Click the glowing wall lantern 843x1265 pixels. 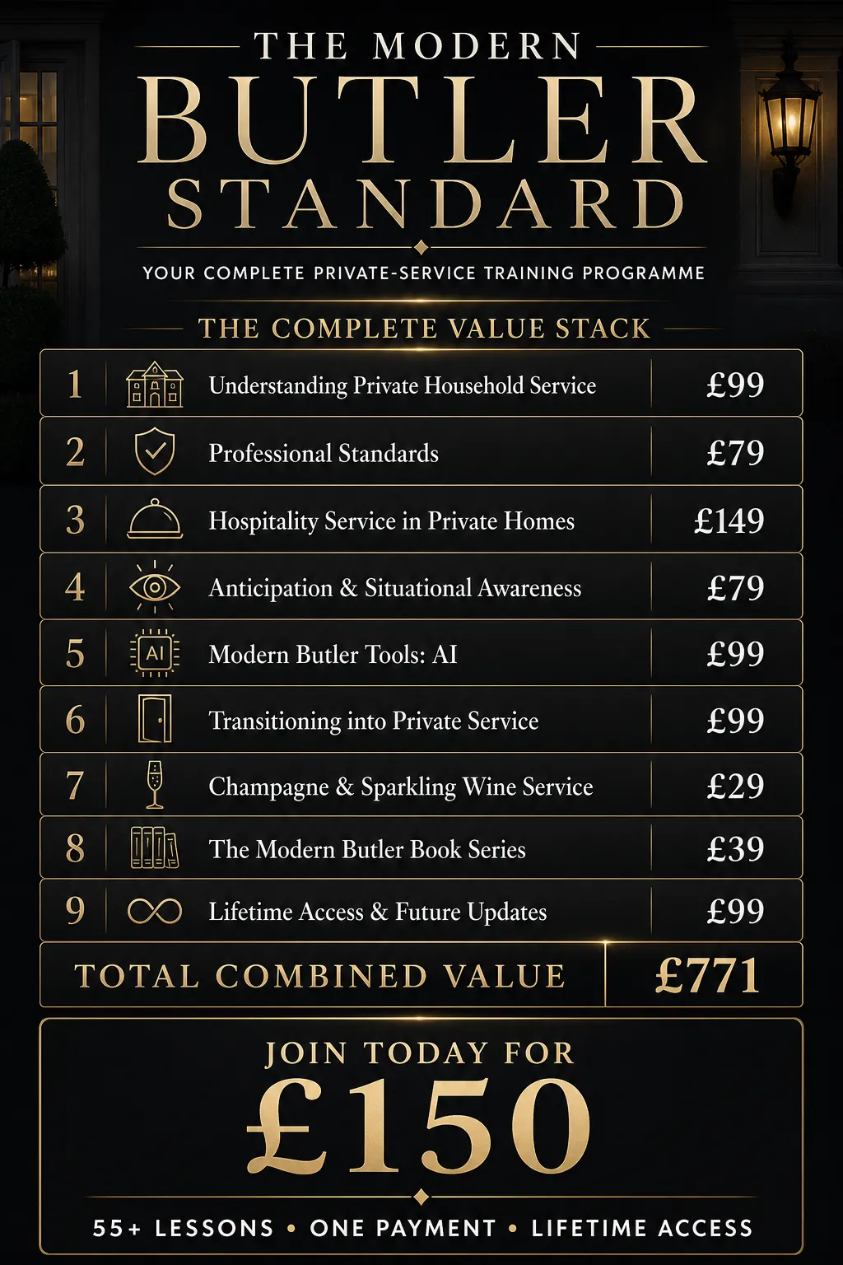pos(789,124)
